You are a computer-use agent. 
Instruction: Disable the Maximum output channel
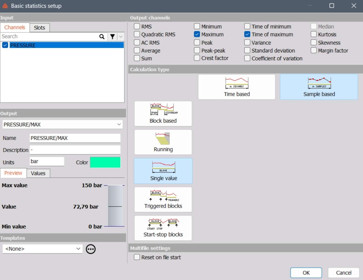pos(197,34)
